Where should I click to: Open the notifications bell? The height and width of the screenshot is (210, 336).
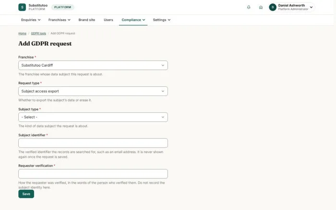pos(249,7)
